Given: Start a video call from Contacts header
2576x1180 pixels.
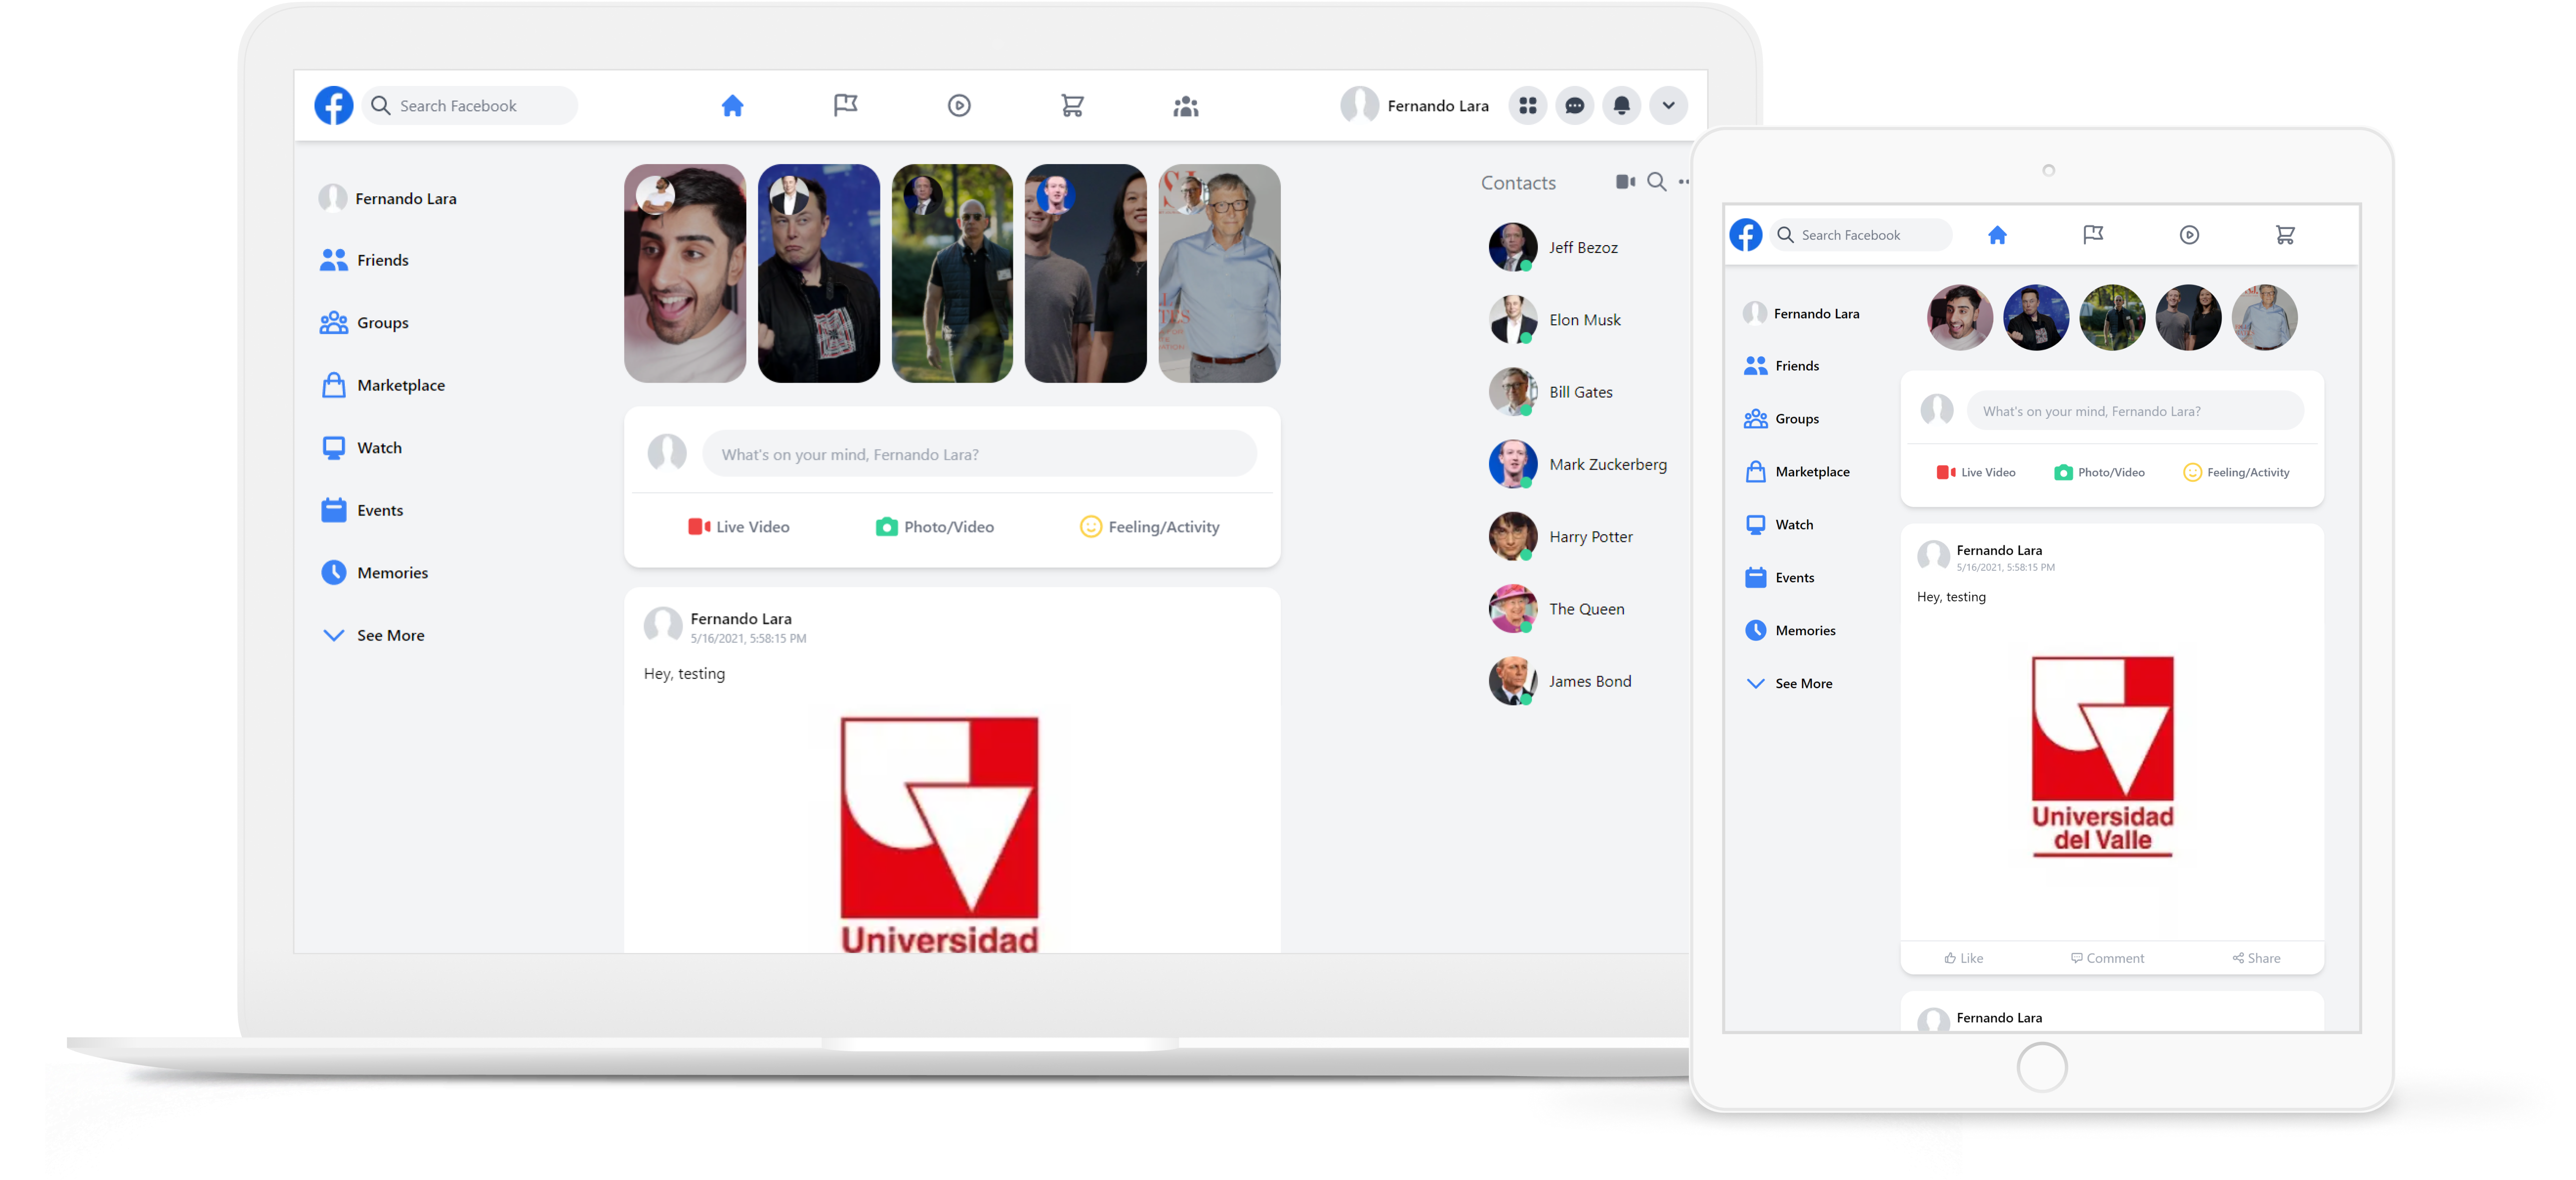Looking at the screenshot, I should tap(1625, 182).
